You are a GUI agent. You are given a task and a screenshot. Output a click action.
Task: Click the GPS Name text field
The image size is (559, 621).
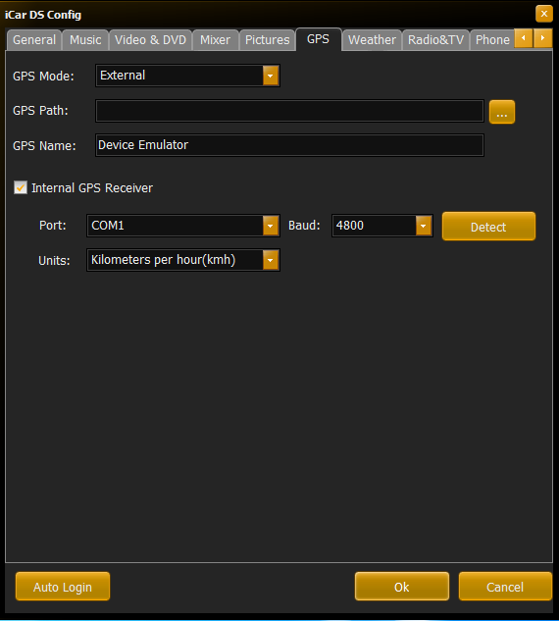click(289, 145)
